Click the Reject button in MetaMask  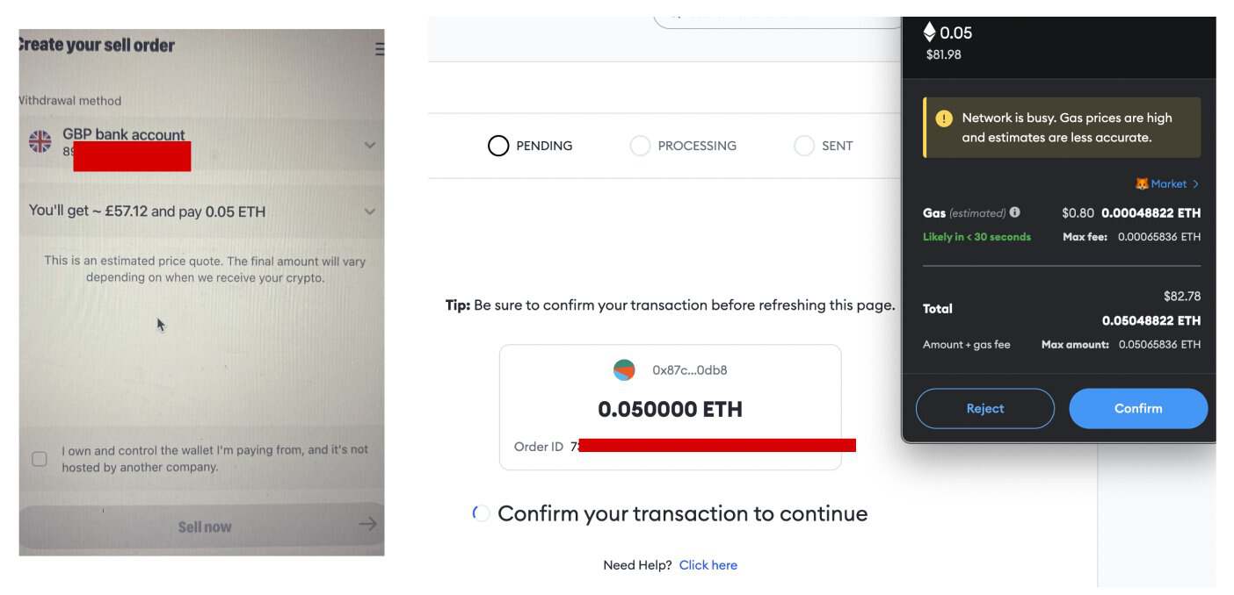pos(984,408)
